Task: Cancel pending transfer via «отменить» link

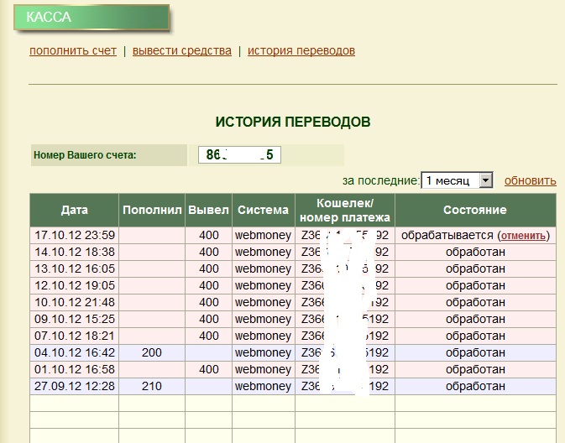Action: 525,236
